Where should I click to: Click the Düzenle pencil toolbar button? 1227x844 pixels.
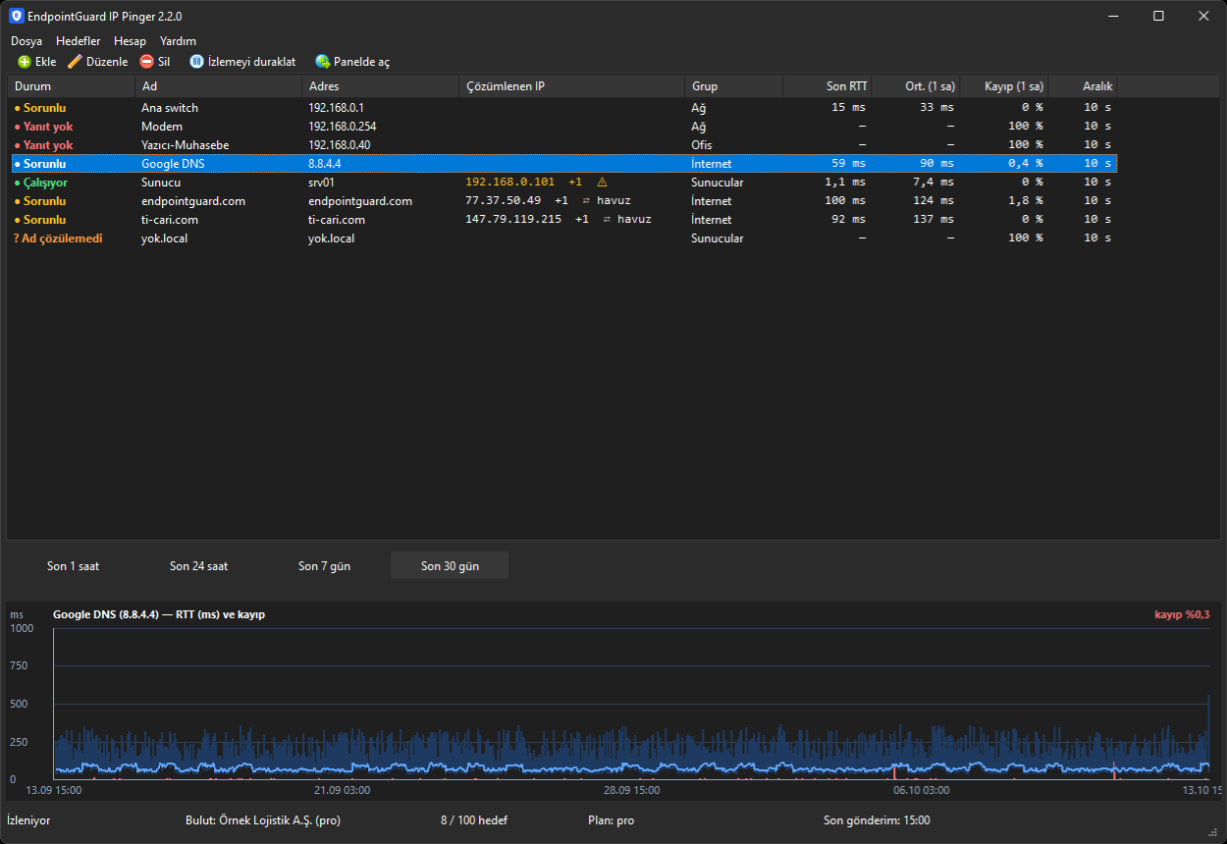click(x=97, y=62)
